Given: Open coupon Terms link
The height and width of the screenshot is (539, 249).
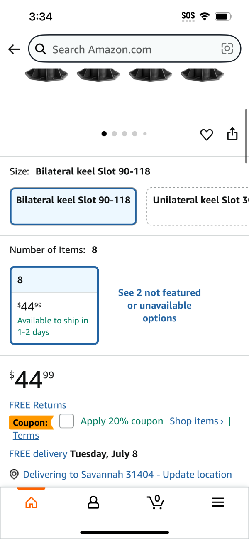Looking at the screenshot, I should pos(26,435).
